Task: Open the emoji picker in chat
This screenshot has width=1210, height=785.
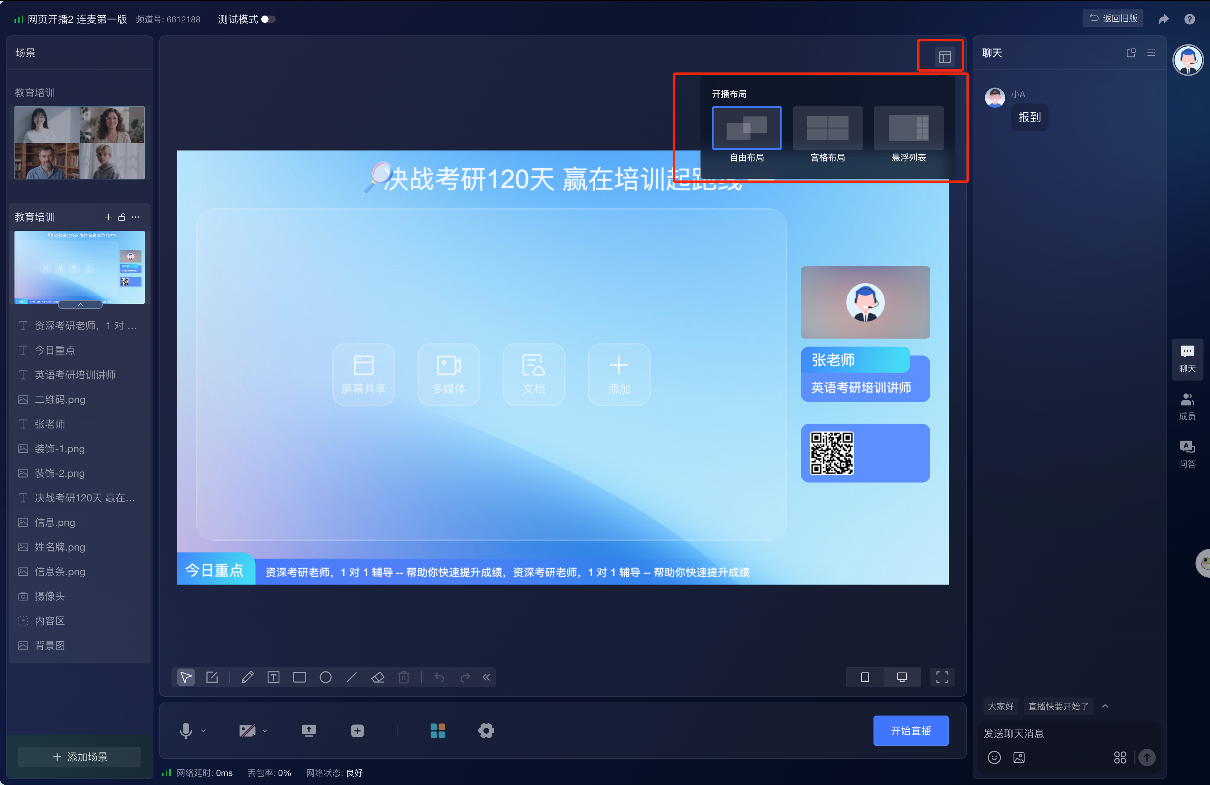Action: tap(994, 758)
